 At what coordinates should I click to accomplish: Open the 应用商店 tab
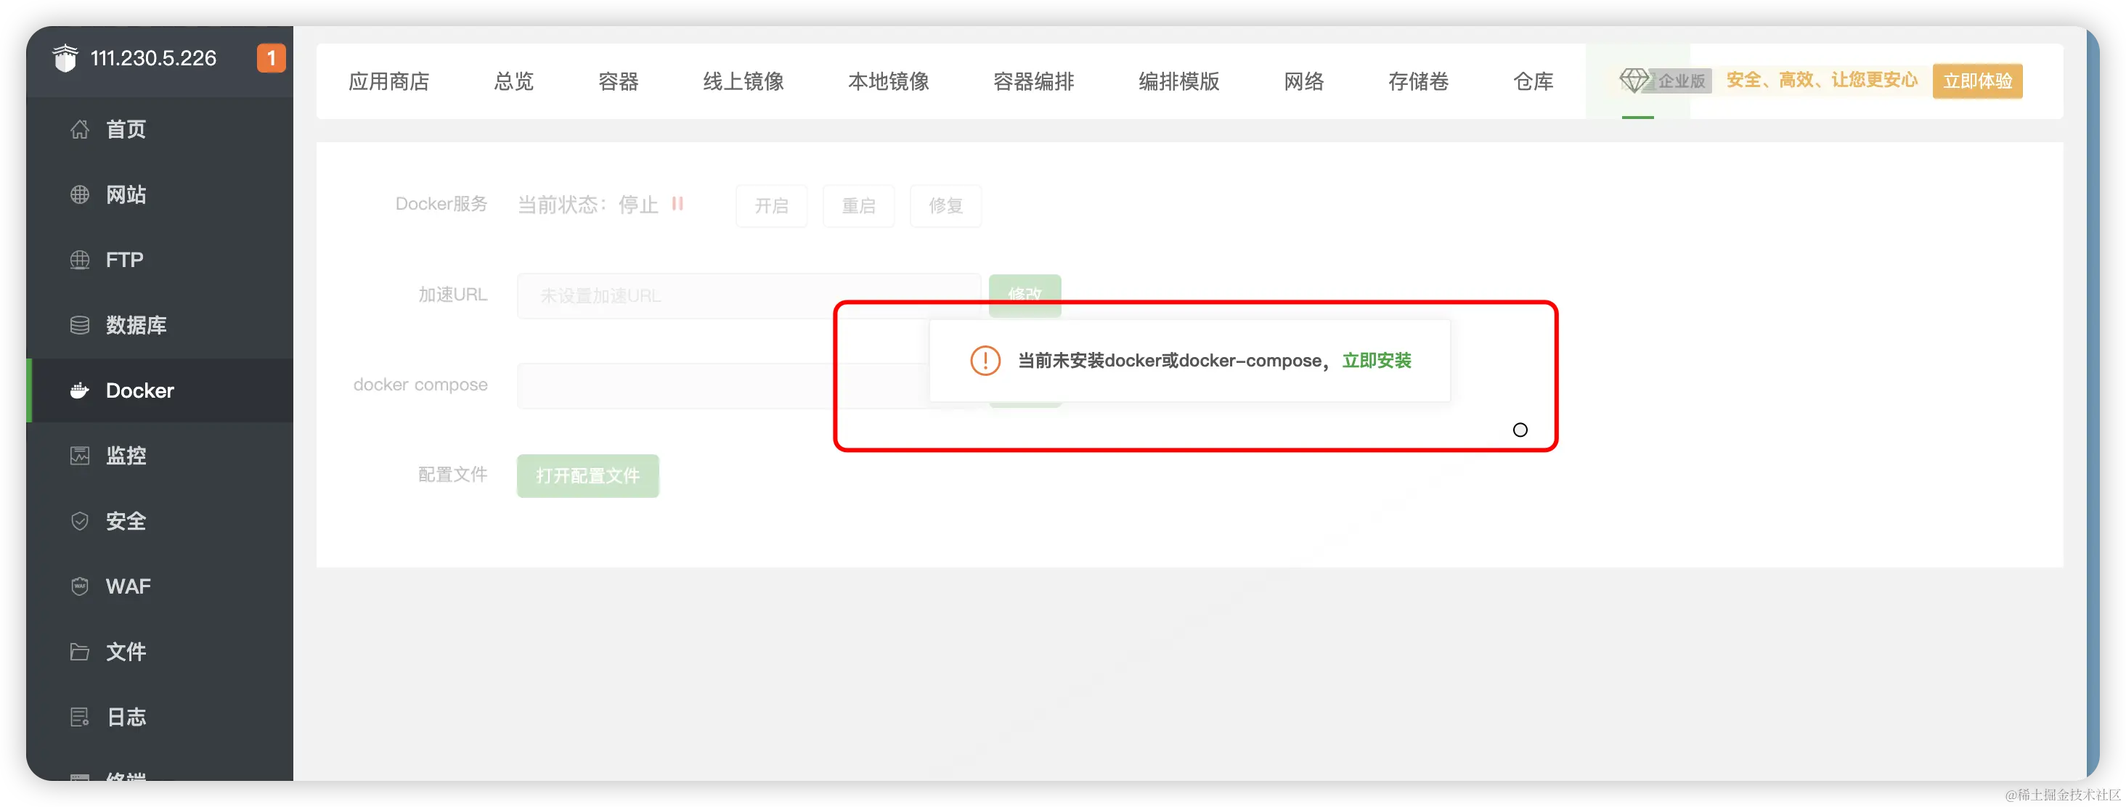(388, 82)
